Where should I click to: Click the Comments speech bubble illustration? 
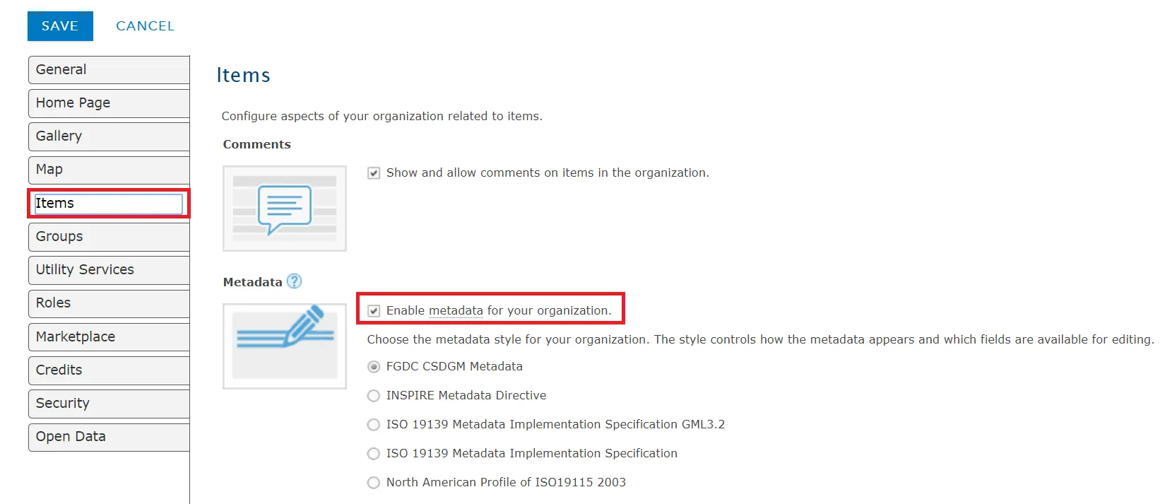click(285, 209)
